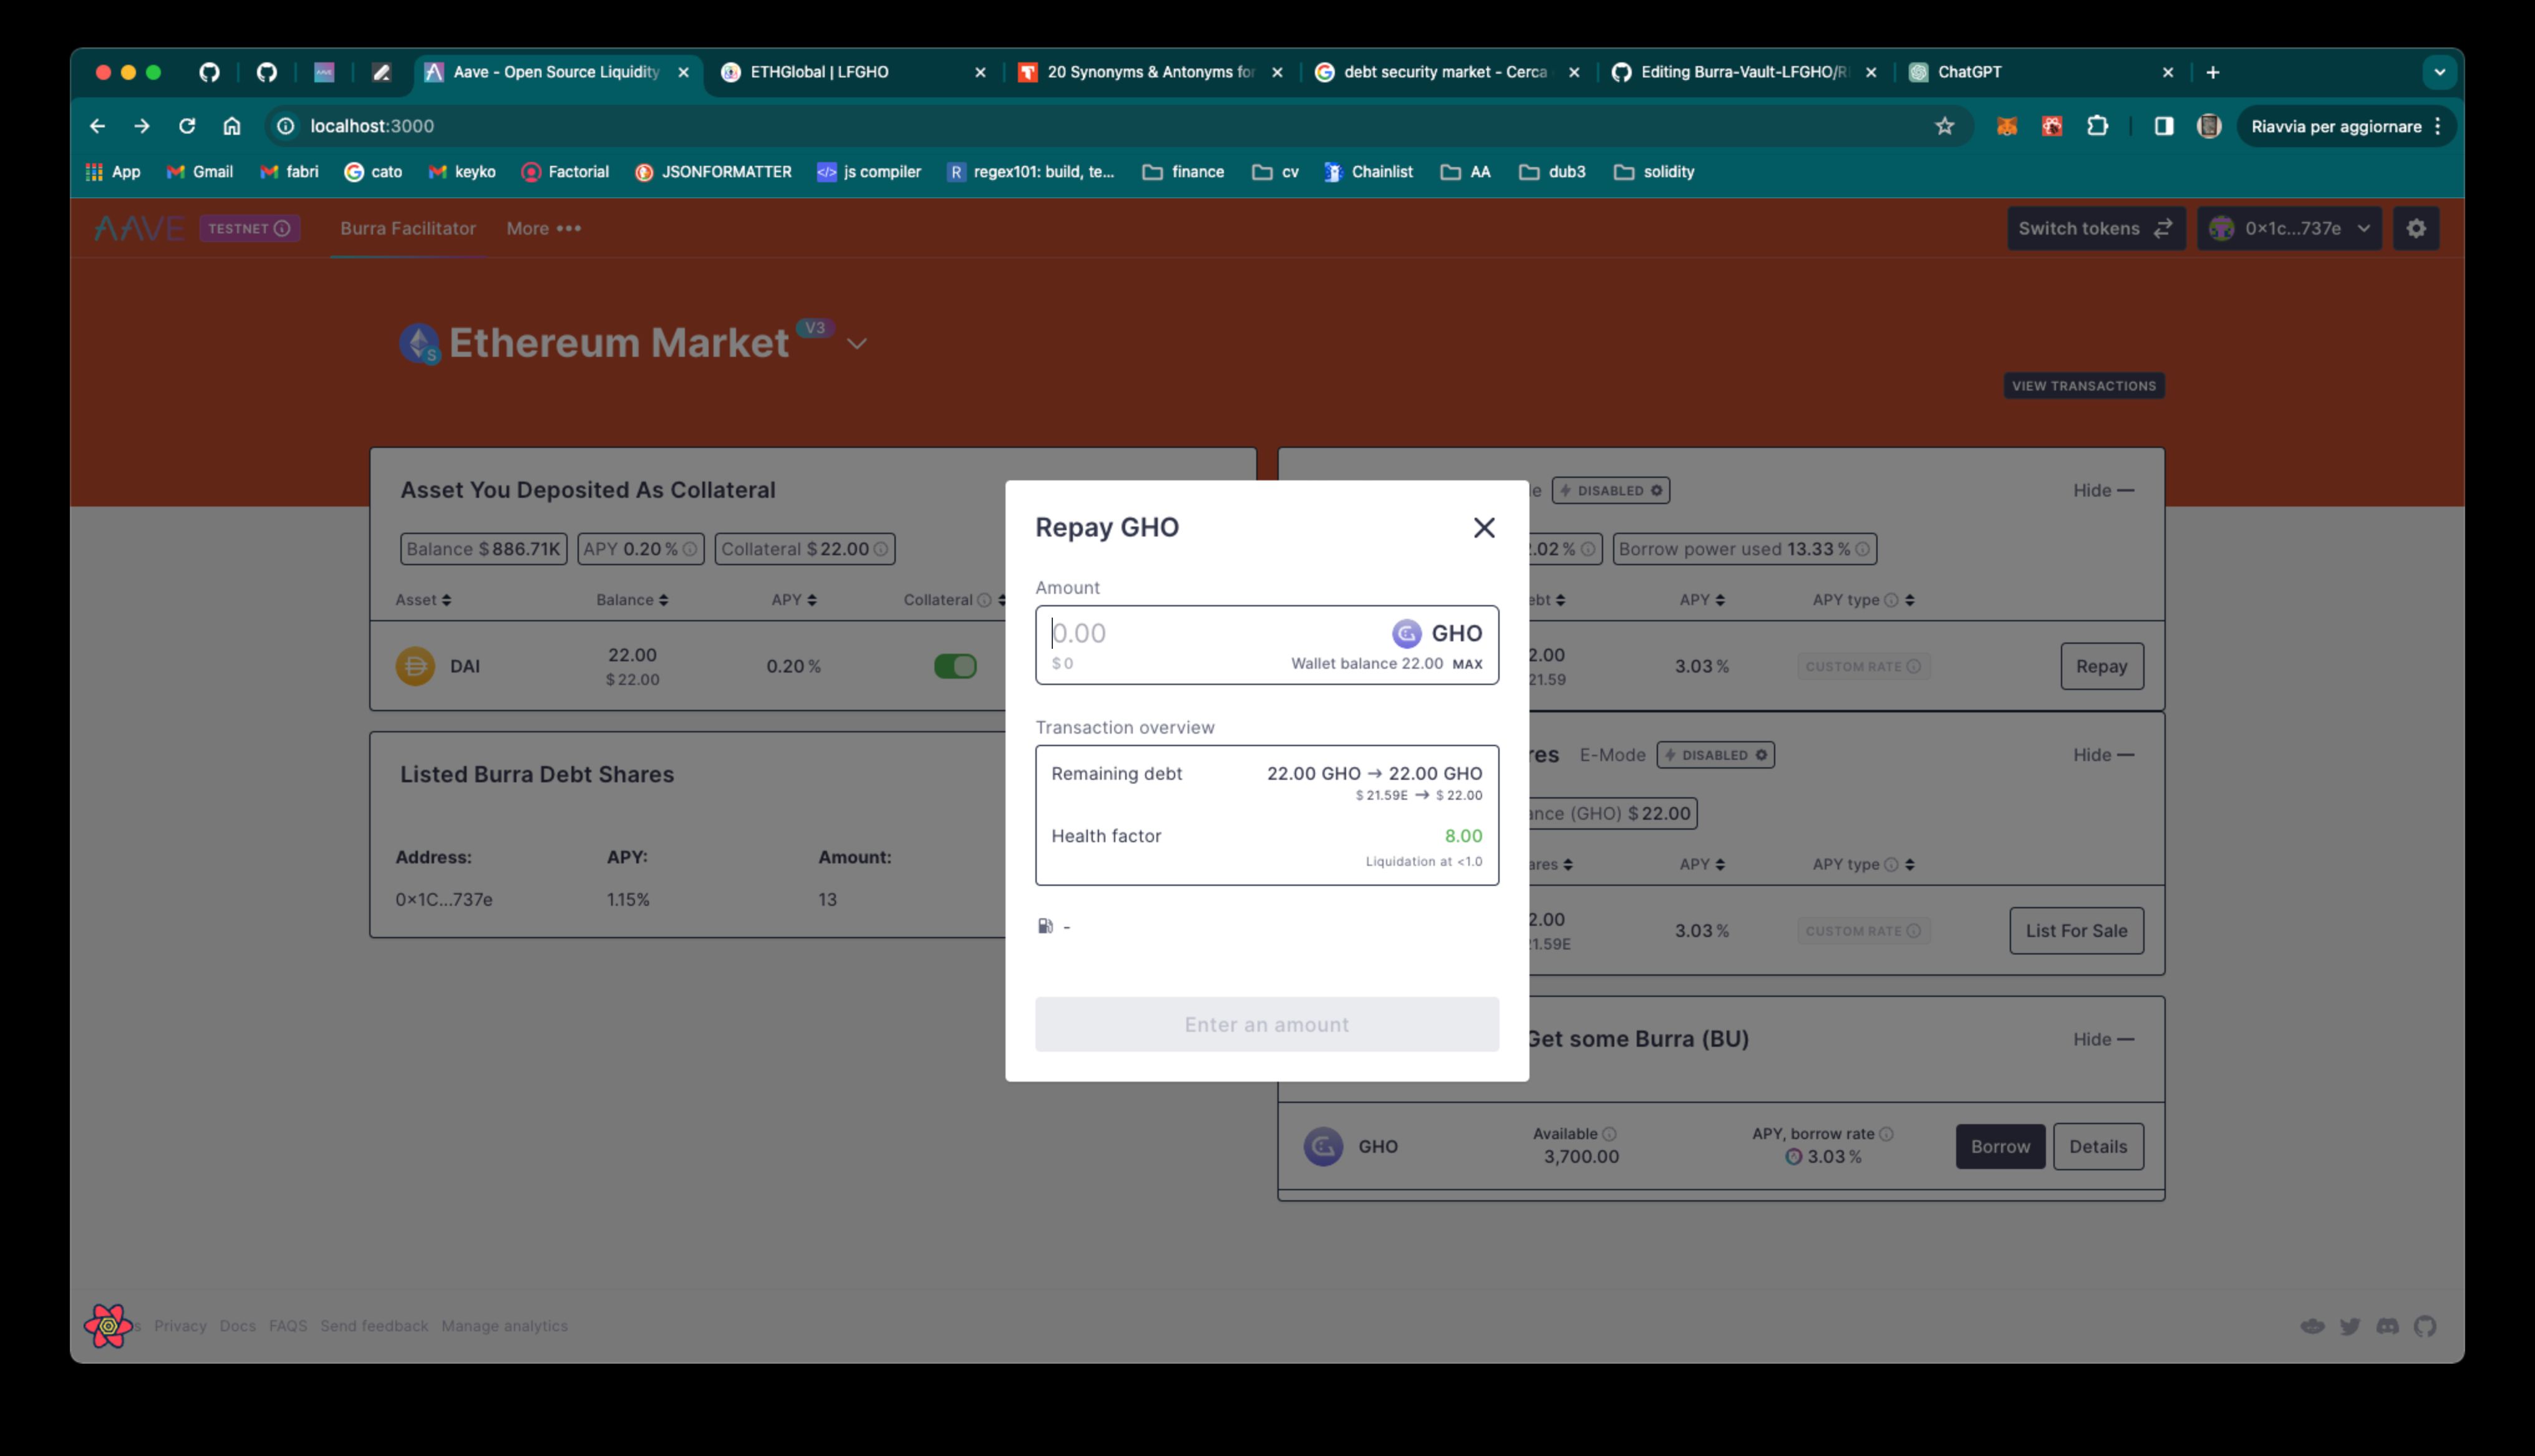Click the Repay button in debt row
The image size is (2535, 1456).
2101,664
